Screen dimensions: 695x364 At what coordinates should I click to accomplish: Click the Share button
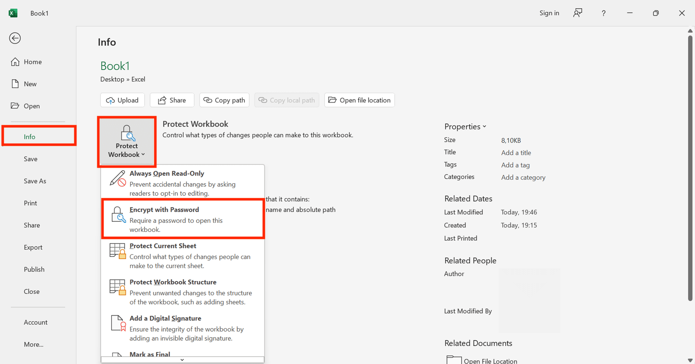point(172,100)
